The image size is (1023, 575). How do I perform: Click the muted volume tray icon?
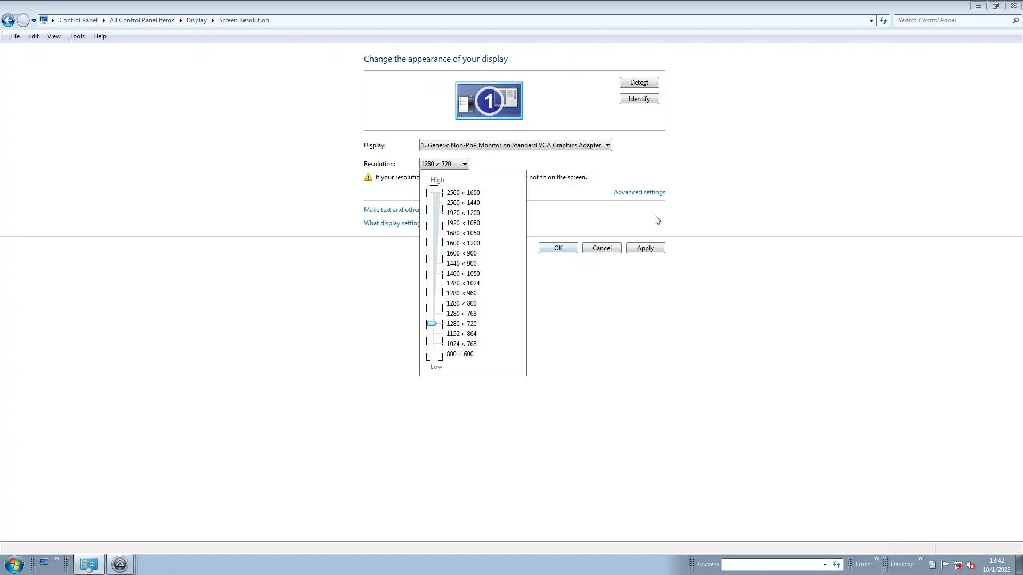971,565
